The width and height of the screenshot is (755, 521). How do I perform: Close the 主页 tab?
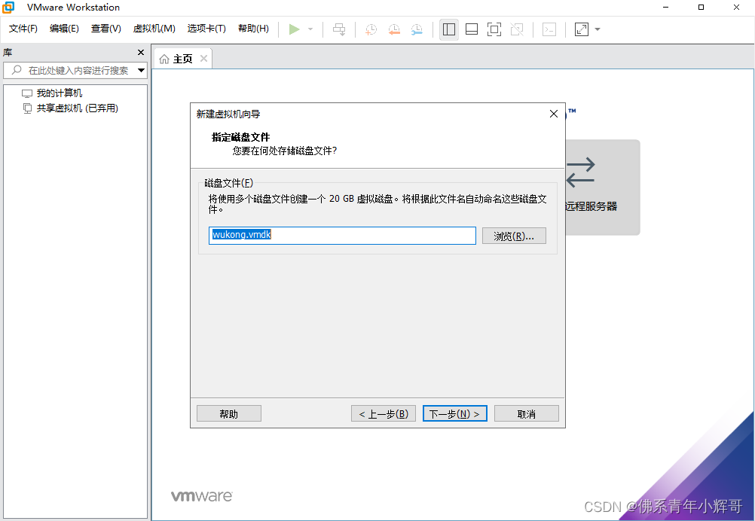(203, 58)
